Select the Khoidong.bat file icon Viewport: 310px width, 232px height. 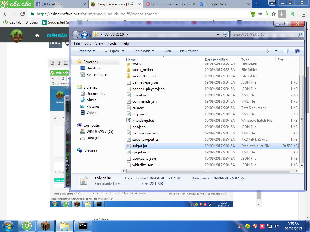click(128, 120)
